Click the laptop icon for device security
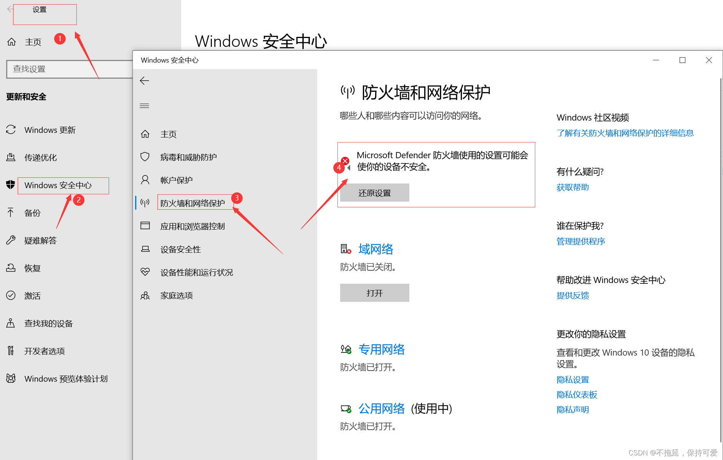This screenshot has height=460, width=723. tap(145, 249)
